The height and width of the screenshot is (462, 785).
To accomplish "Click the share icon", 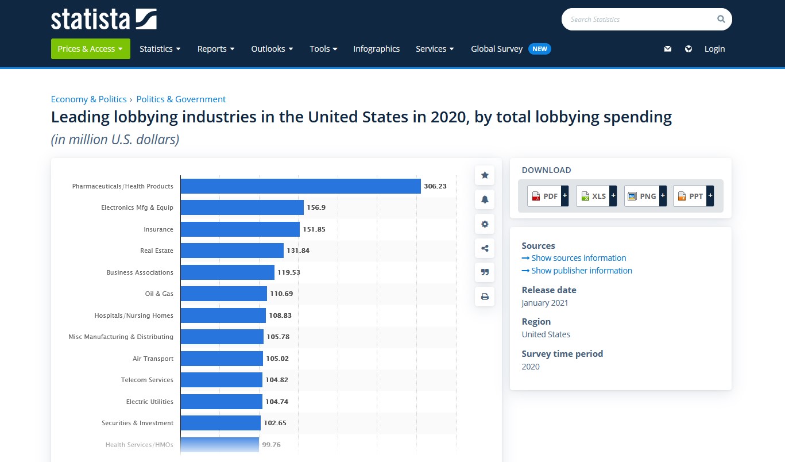I will 485,248.
